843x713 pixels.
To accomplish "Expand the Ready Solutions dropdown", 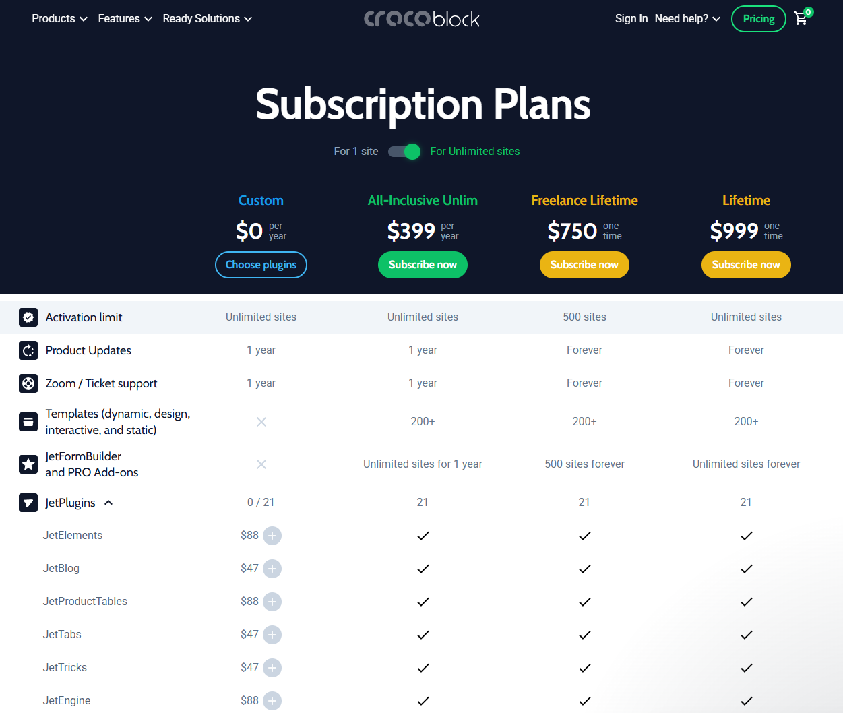I will (x=207, y=19).
